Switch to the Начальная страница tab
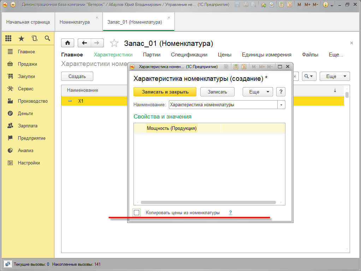Viewport: 361px width, 271px height. click(28, 22)
